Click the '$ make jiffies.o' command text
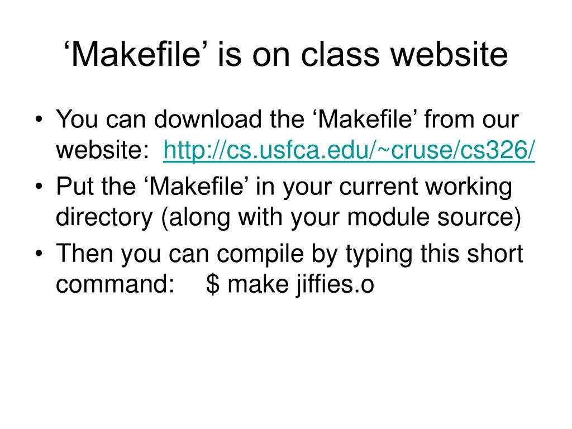 (290, 284)
